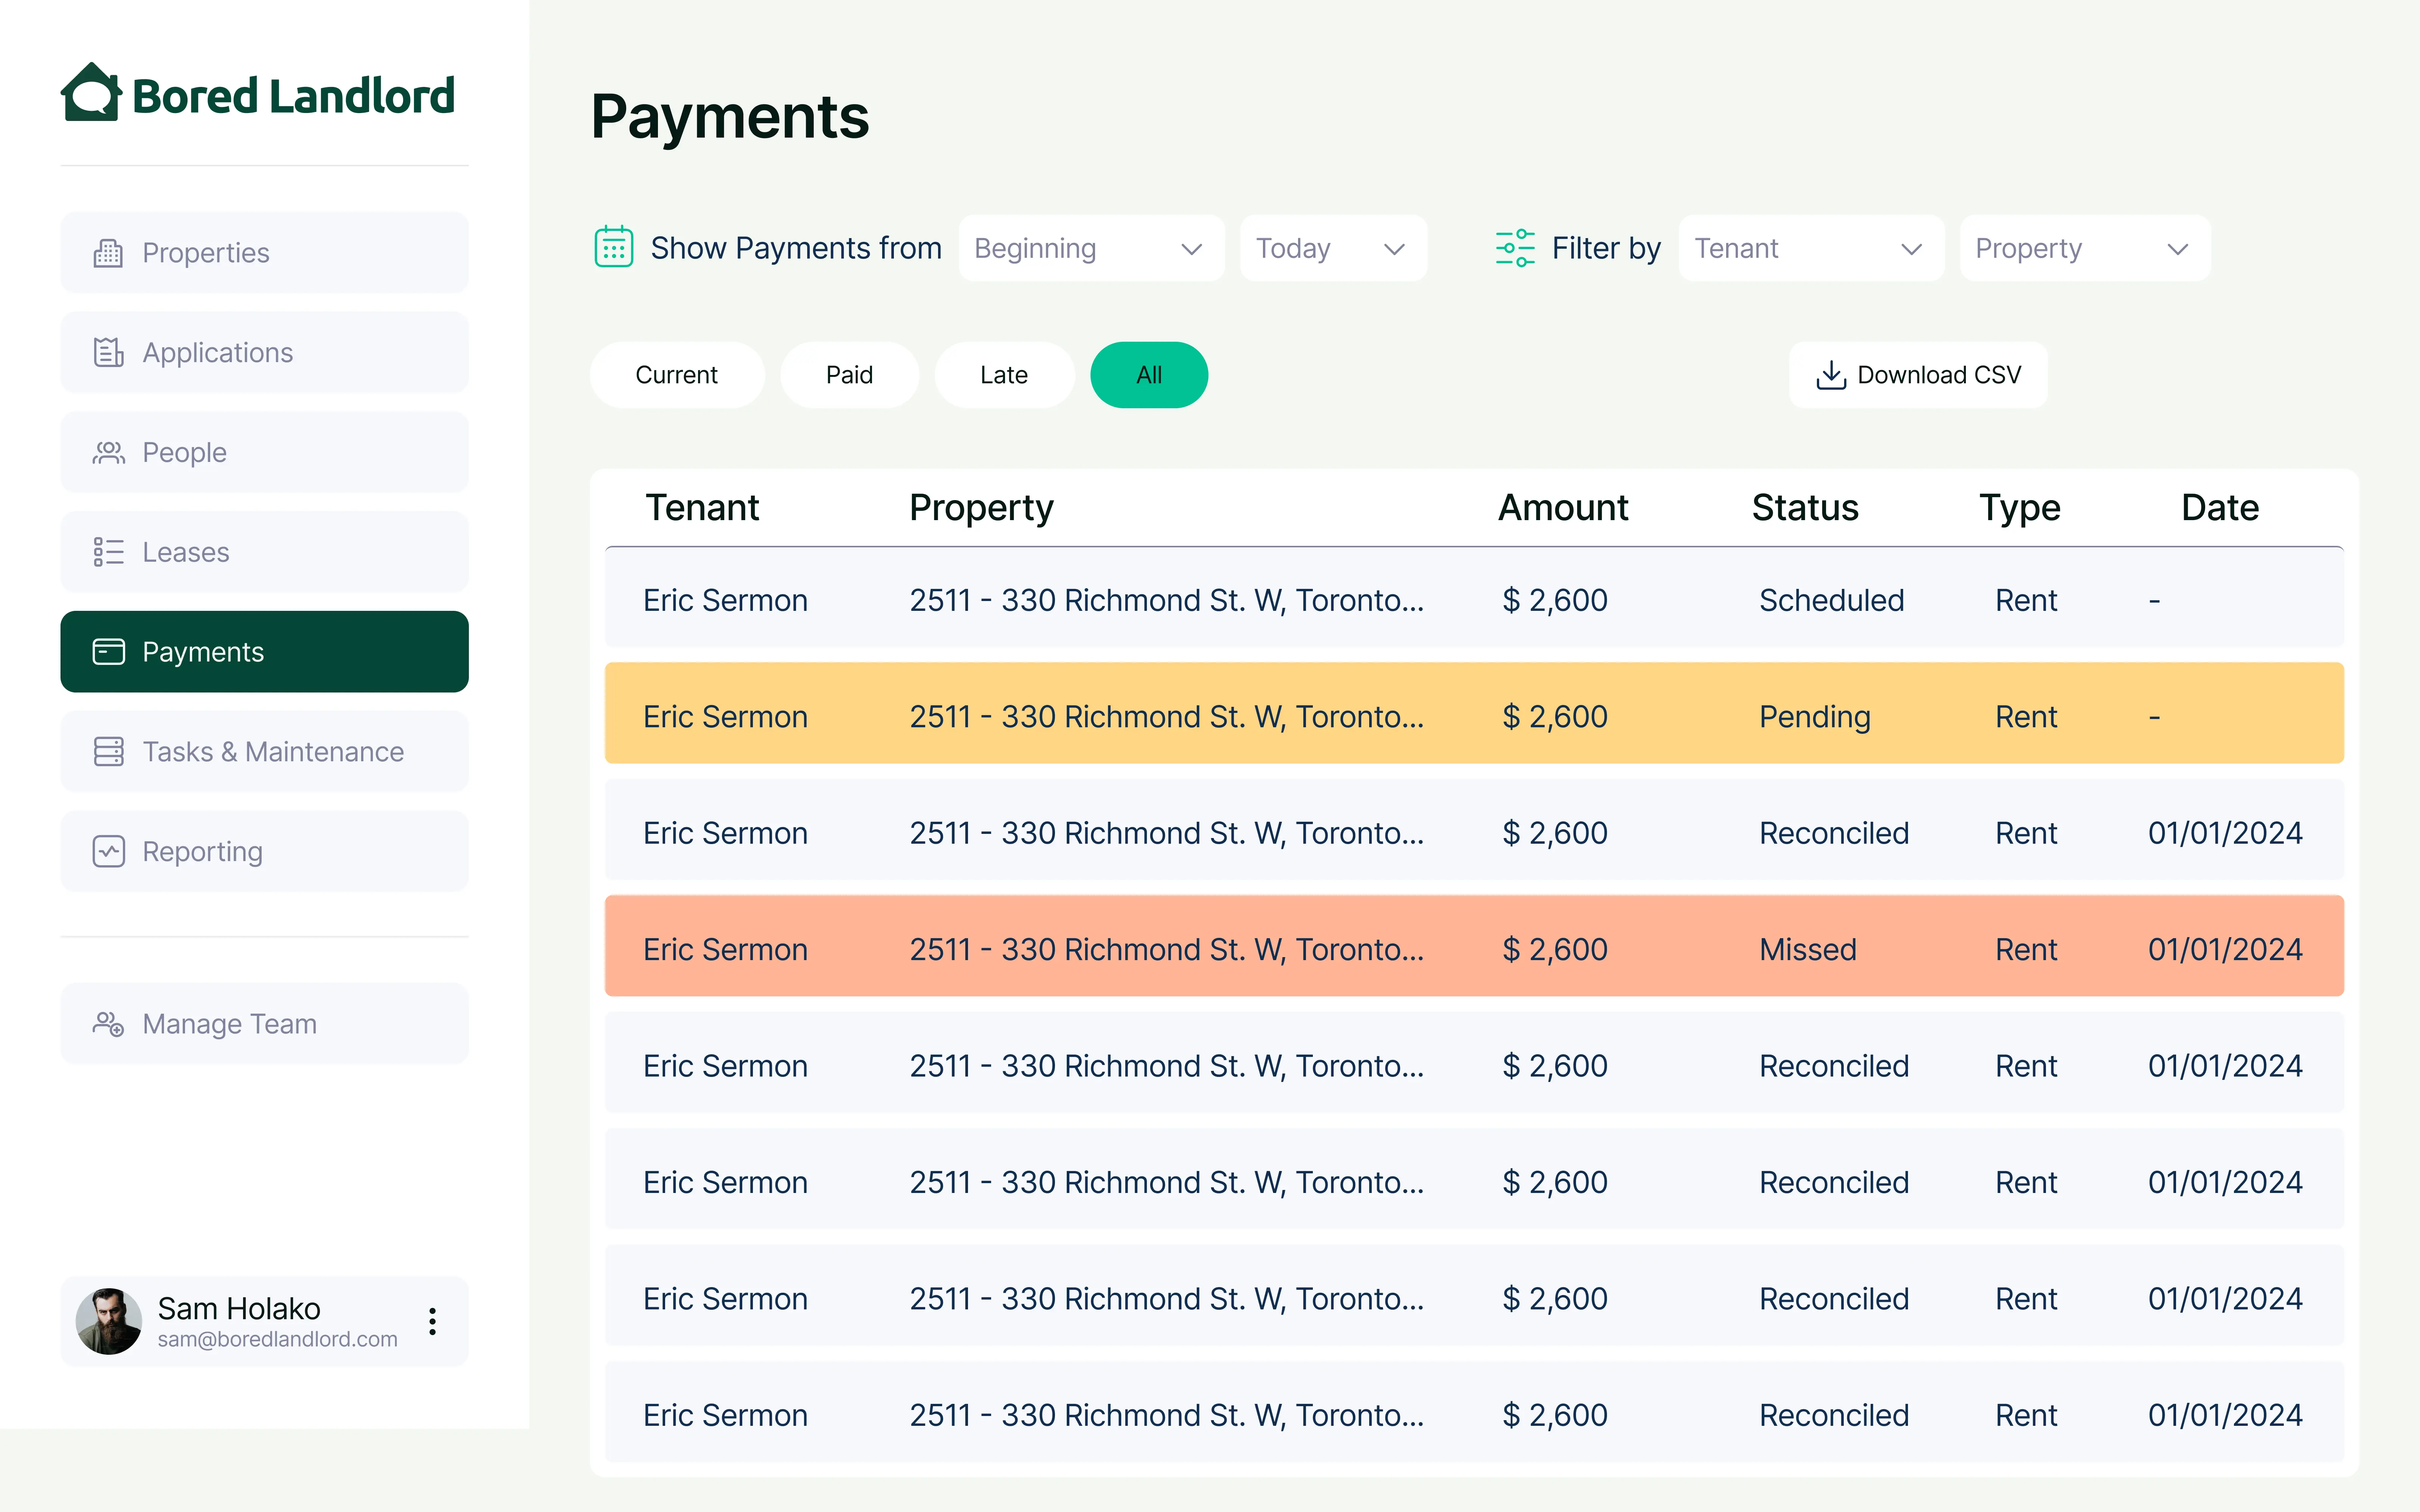Click Sam Holako's profile photo
The image size is (2420, 1512).
point(109,1321)
